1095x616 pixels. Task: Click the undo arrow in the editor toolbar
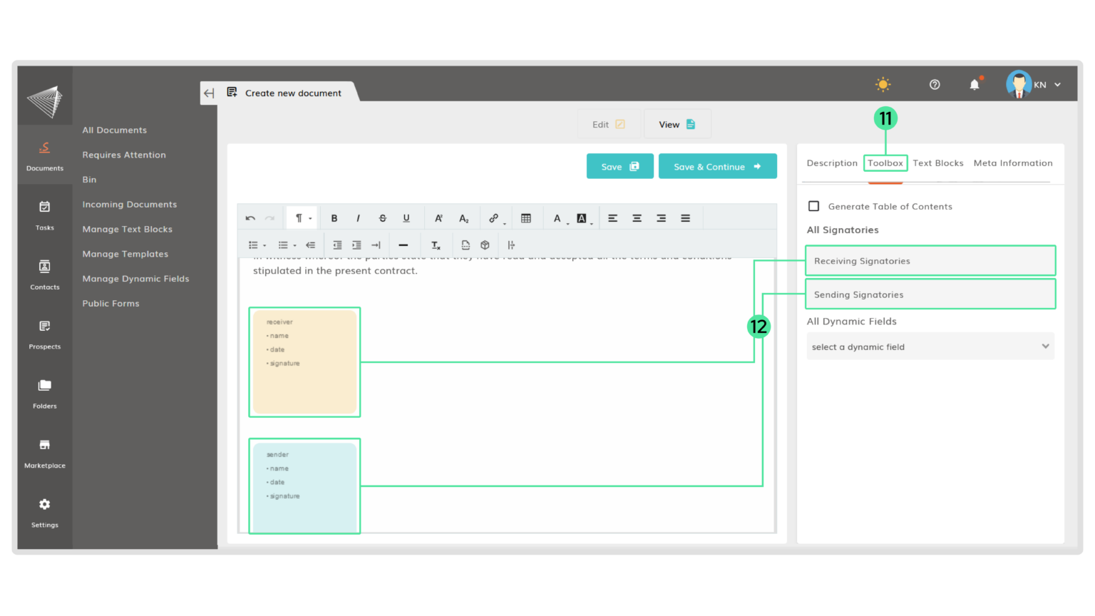[x=250, y=218]
